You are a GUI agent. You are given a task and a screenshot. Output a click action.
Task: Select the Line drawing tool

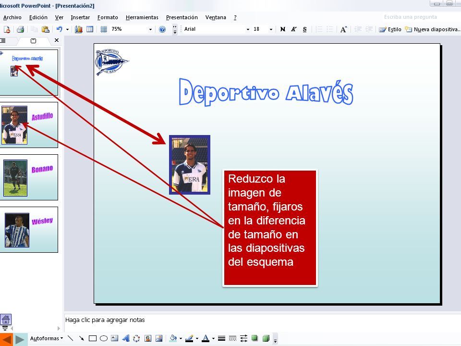[70, 338]
